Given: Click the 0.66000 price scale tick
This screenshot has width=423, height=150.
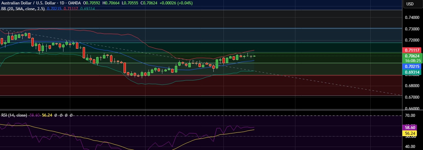Looking at the screenshot, I should (412, 109).
